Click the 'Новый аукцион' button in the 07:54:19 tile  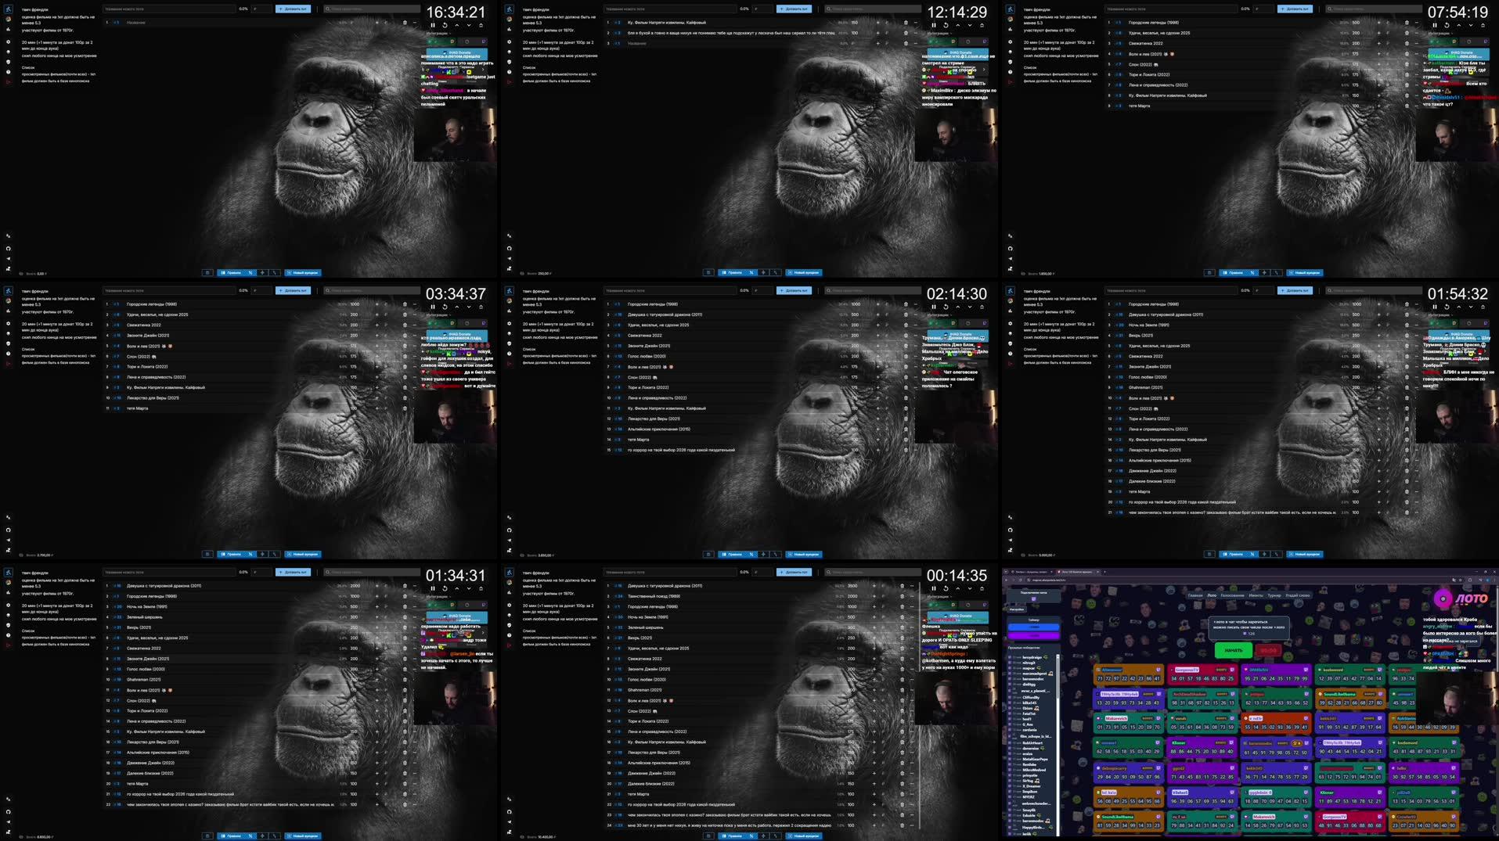[1305, 272]
